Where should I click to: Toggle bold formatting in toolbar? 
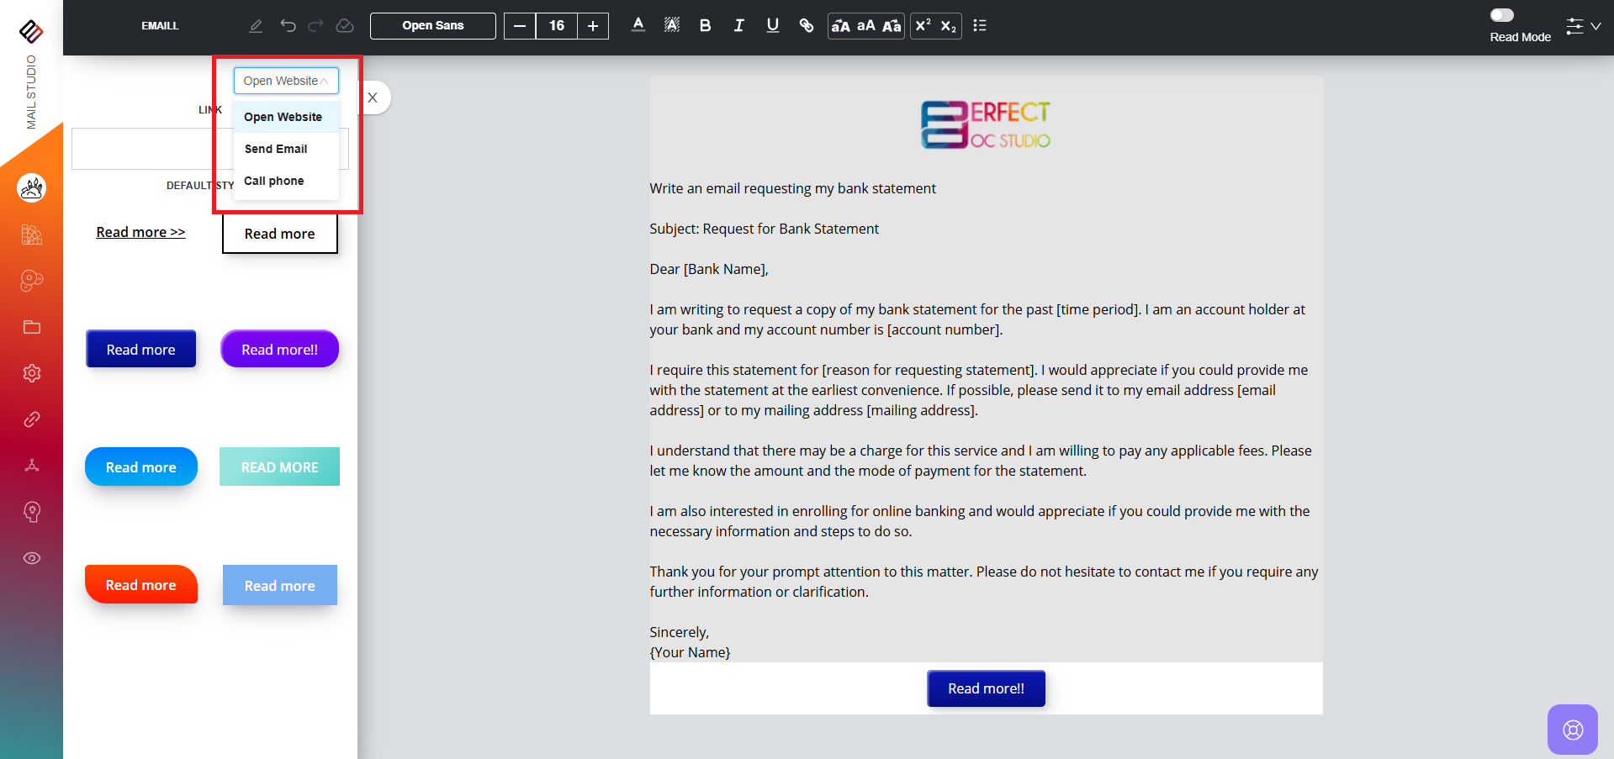[705, 26]
